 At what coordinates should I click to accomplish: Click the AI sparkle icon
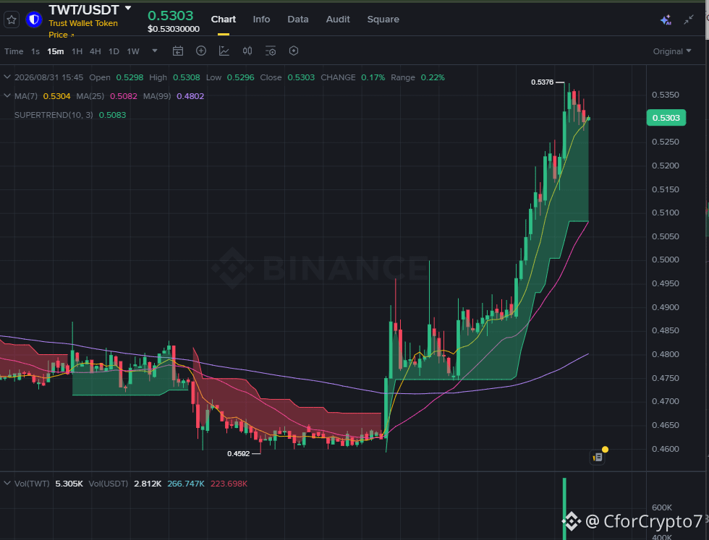(x=666, y=20)
